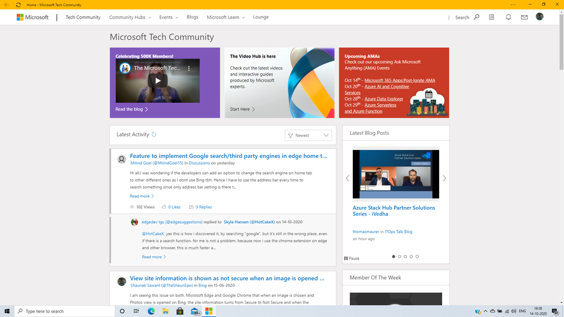Open the Discussions board link
The width and height of the screenshot is (564, 317).
199,163
